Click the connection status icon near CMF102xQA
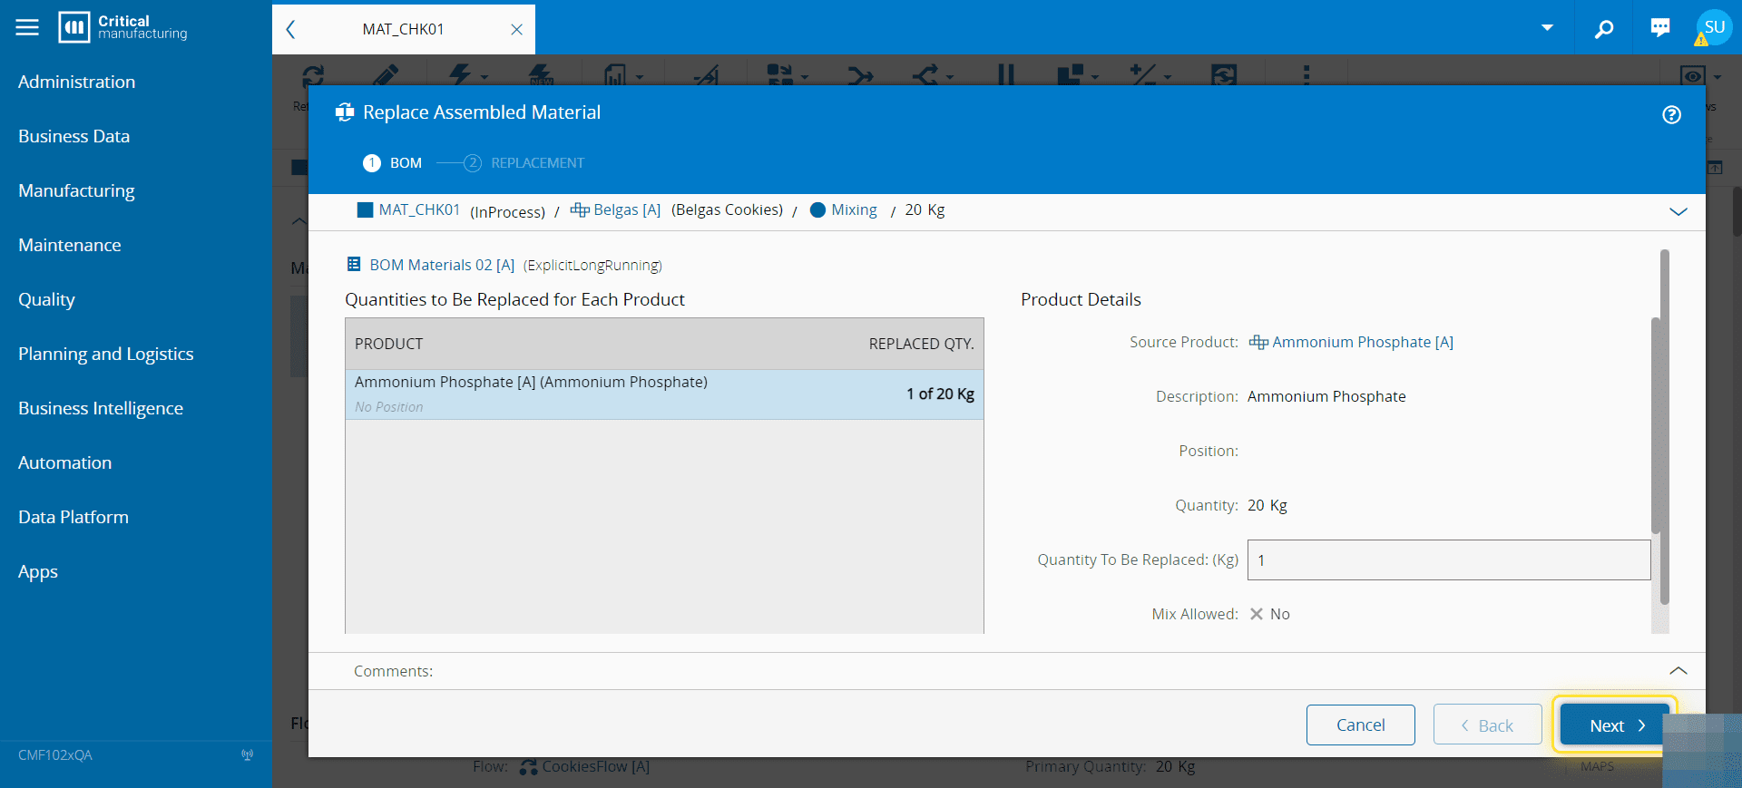1742x788 pixels. coord(248,755)
